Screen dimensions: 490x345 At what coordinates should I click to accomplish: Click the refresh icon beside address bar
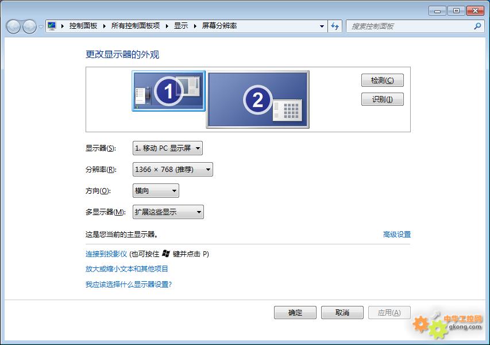pyautogui.click(x=335, y=26)
